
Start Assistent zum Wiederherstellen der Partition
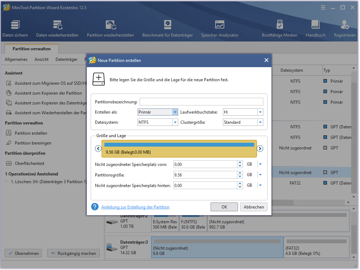46,113
